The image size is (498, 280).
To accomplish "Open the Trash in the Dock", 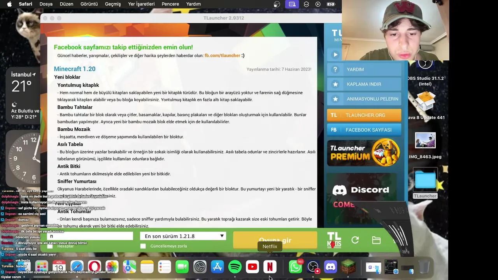I will (424, 267).
